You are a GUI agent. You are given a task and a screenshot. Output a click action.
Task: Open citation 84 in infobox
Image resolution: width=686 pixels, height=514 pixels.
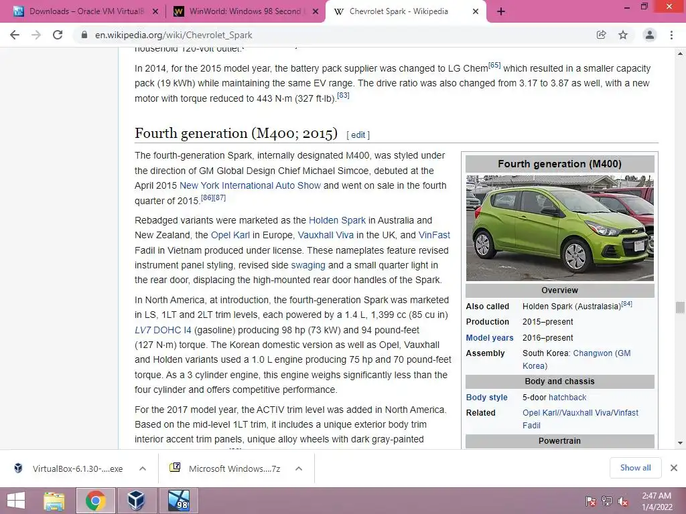pos(626,303)
